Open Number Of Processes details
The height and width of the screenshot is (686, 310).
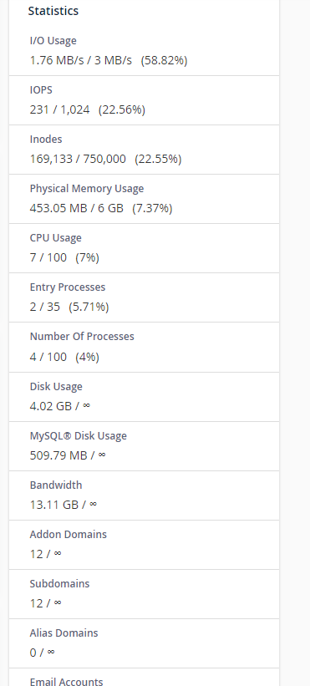pyautogui.click(x=82, y=337)
